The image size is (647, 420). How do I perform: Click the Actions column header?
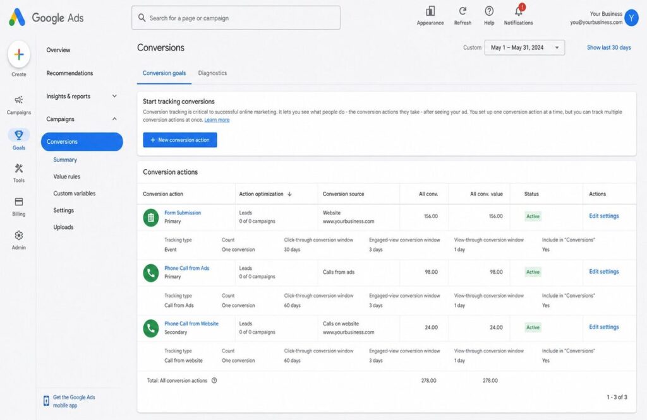click(x=597, y=194)
